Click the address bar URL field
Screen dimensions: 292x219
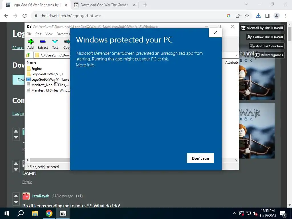click(129, 16)
